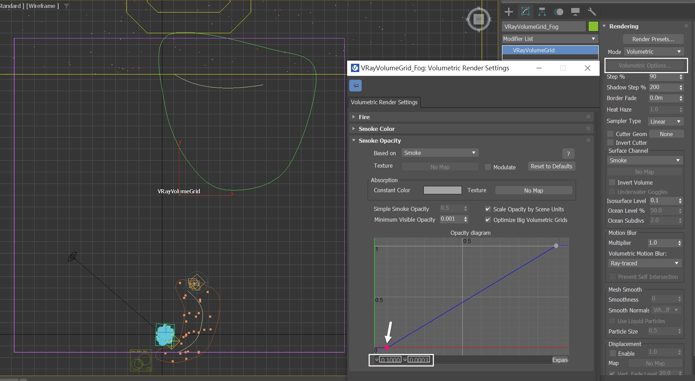The image size is (695, 381).
Task: Adjust the Isosurface Level spinner
Action: coord(680,201)
